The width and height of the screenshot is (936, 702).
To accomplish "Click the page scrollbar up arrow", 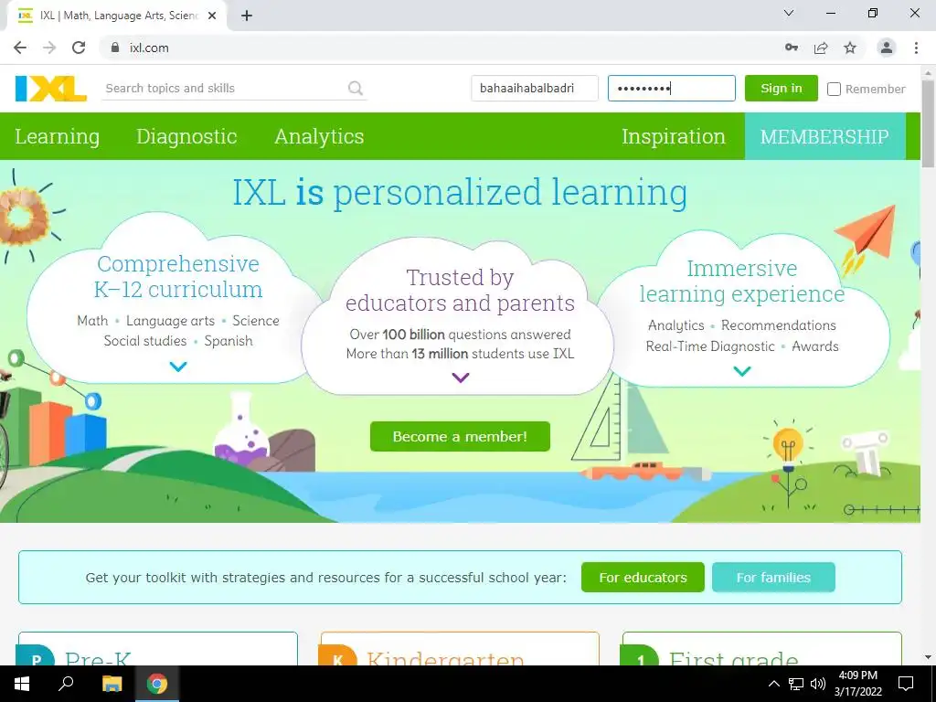I will (x=929, y=71).
